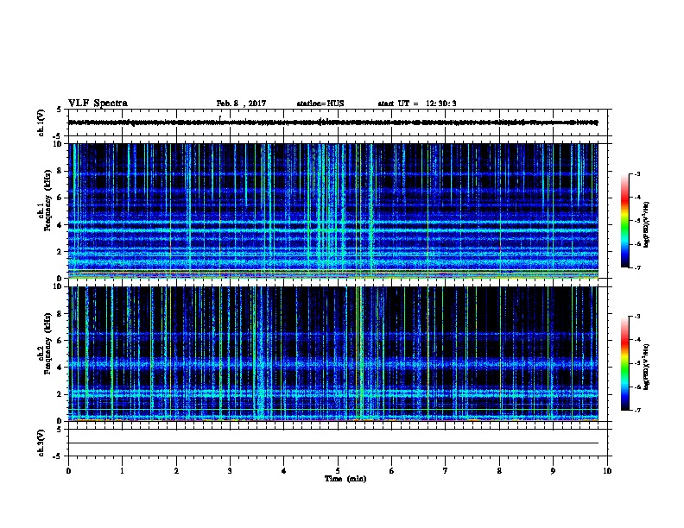This screenshot has height=528, width=684.
Task: Click the "-5" tick of the ch.3(V) panel
Action: [x=58, y=456]
